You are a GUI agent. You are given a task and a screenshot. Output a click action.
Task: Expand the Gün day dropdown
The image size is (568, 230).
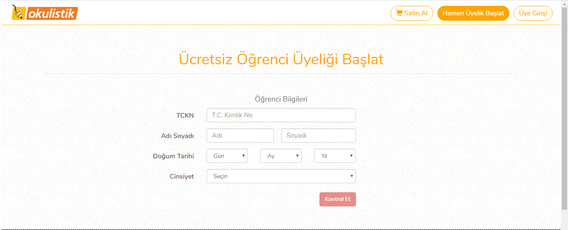point(227,156)
